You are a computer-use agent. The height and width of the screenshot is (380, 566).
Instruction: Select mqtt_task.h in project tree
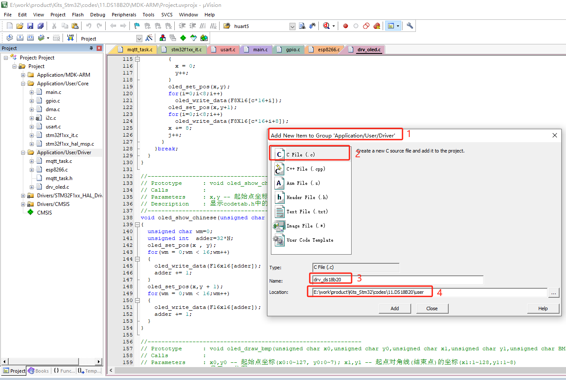pos(59,178)
